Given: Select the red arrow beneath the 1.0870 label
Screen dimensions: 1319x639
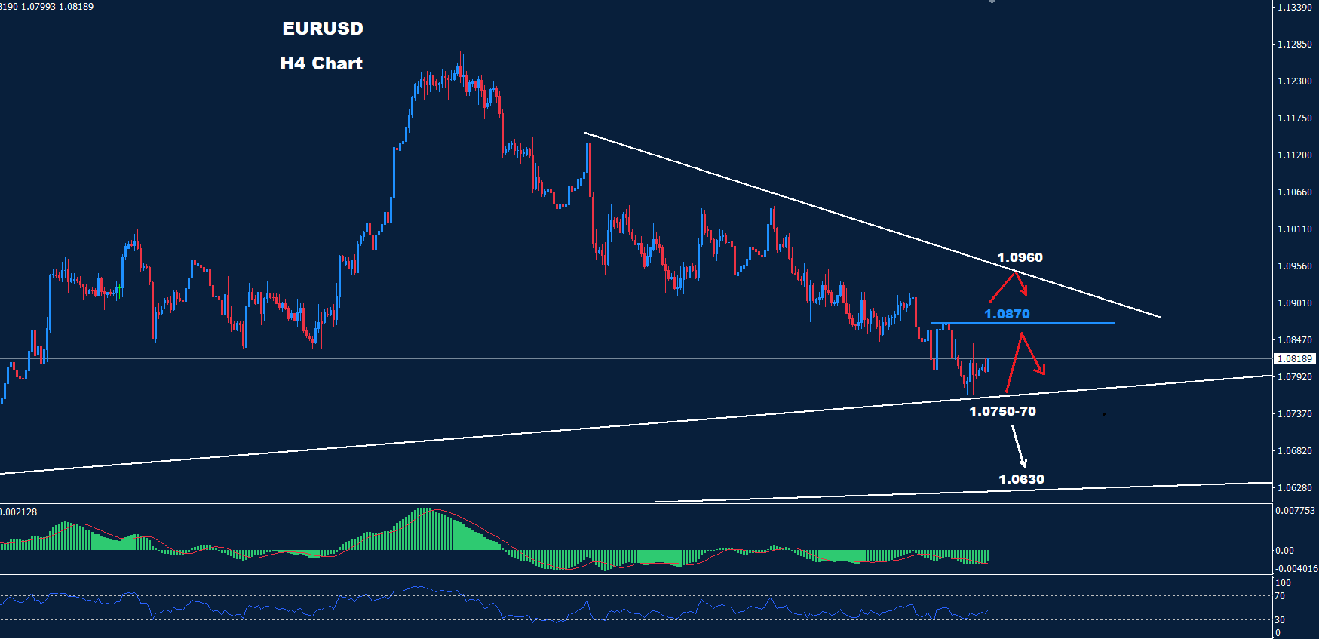Looking at the screenshot, I should (x=1024, y=358).
